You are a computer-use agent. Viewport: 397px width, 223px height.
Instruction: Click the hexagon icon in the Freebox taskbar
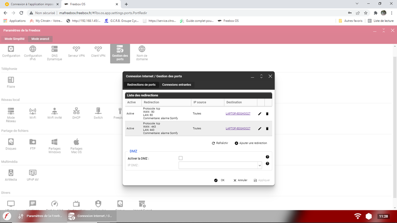(369, 216)
